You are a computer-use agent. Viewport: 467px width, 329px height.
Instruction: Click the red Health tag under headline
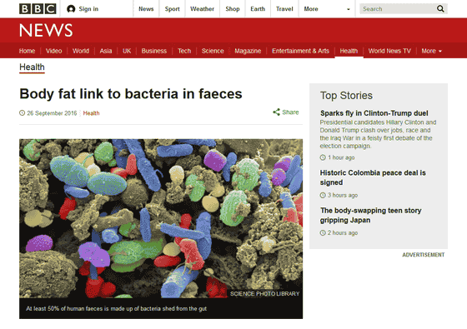[x=91, y=113]
